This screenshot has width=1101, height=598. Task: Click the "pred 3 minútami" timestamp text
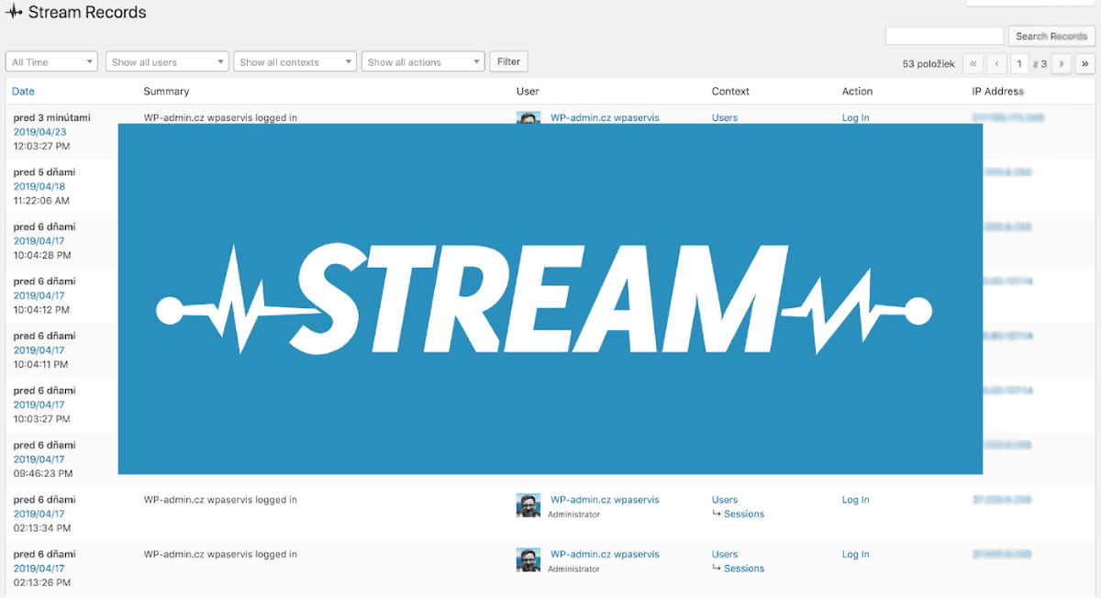(x=51, y=117)
